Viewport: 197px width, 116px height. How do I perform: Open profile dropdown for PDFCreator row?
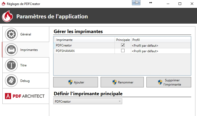[x=161, y=46]
